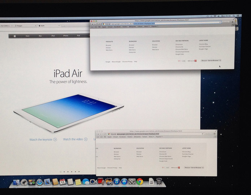251x195 pixels.
Task: Open Notification Center menu bar icon
Action: point(238,16)
